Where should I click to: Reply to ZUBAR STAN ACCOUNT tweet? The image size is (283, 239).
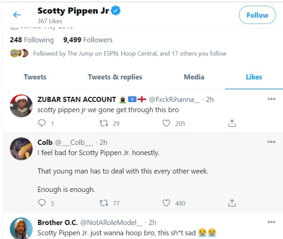click(x=42, y=123)
